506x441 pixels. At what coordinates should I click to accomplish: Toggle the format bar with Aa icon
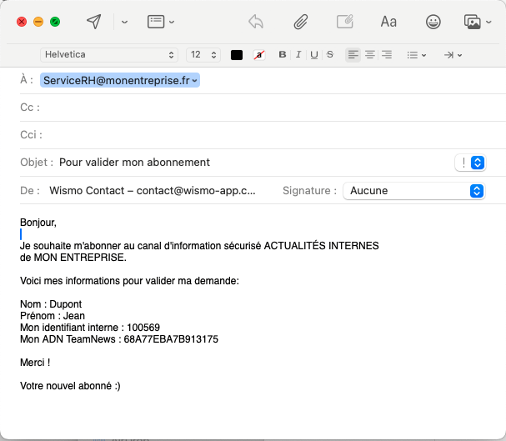click(388, 23)
